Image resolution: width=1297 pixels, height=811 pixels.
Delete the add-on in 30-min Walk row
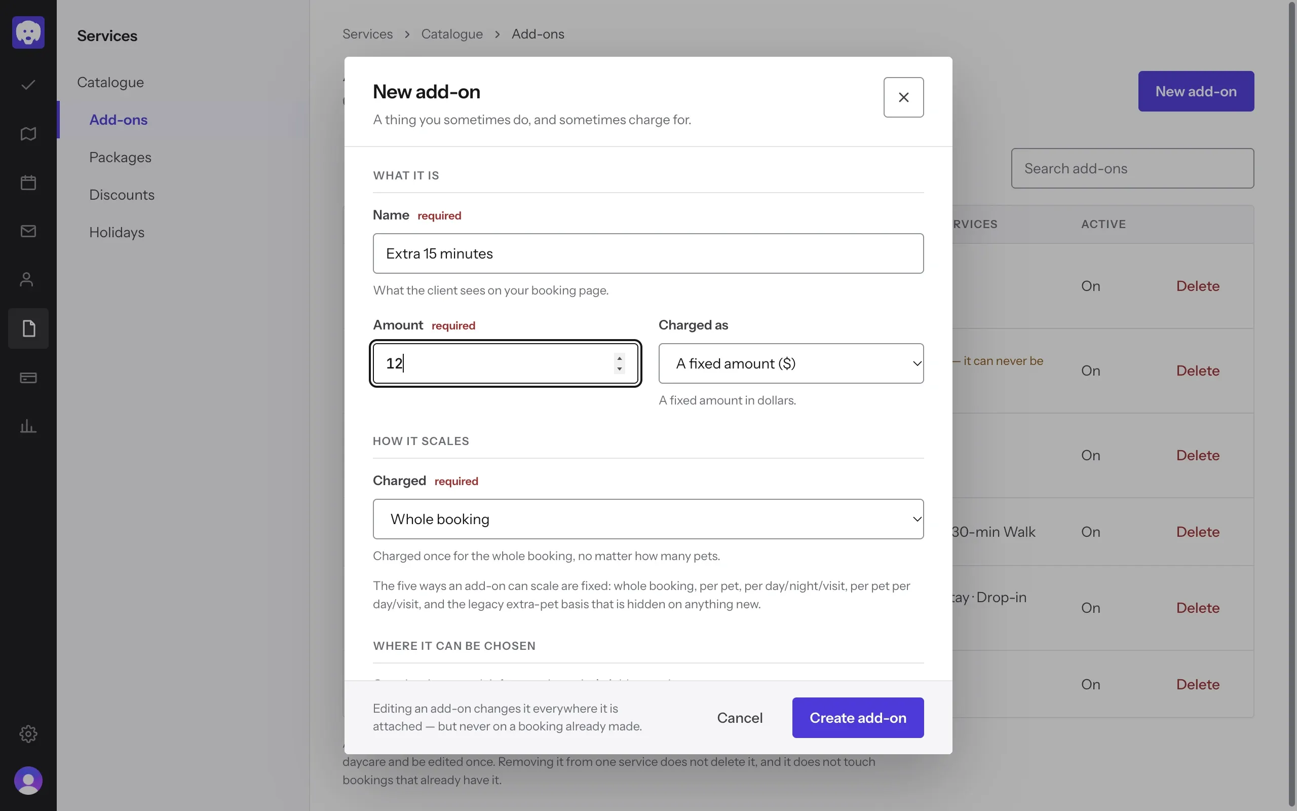click(x=1198, y=532)
